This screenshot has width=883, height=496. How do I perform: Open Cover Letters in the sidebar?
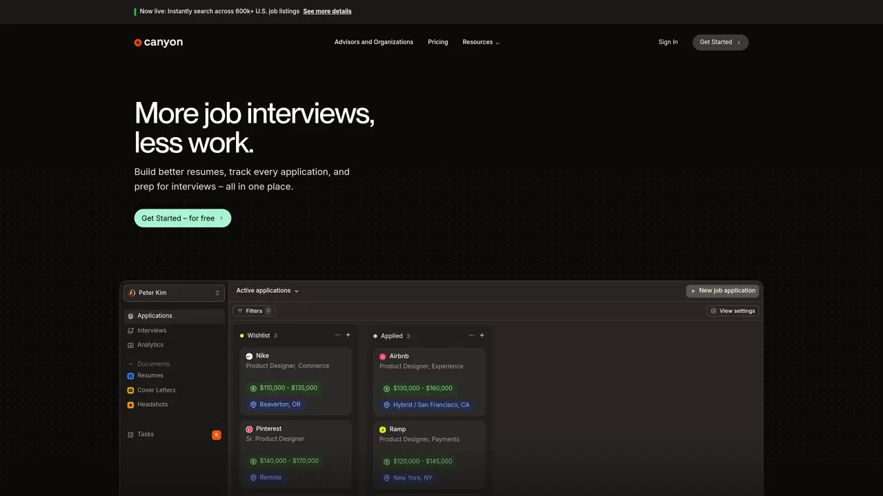pyautogui.click(x=175, y=391)
